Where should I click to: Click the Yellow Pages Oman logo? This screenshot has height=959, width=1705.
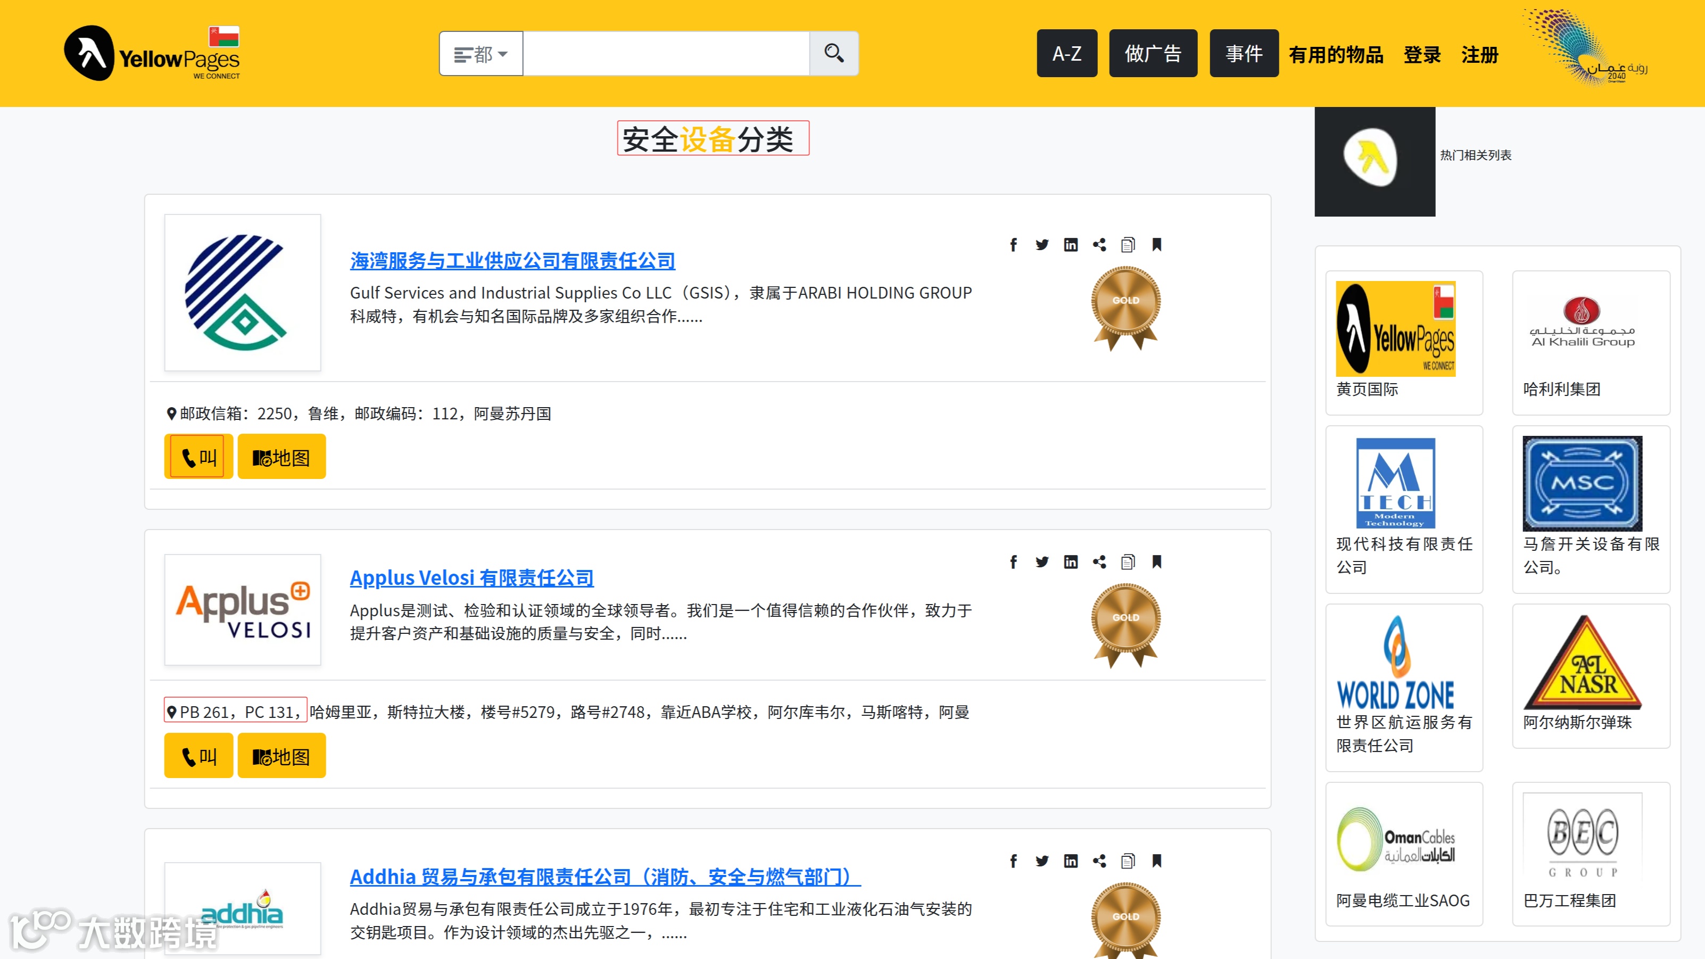click(152, 53)
